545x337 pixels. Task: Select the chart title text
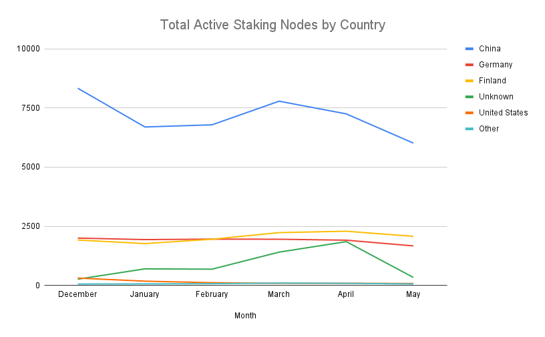click(x=272, y=25)
